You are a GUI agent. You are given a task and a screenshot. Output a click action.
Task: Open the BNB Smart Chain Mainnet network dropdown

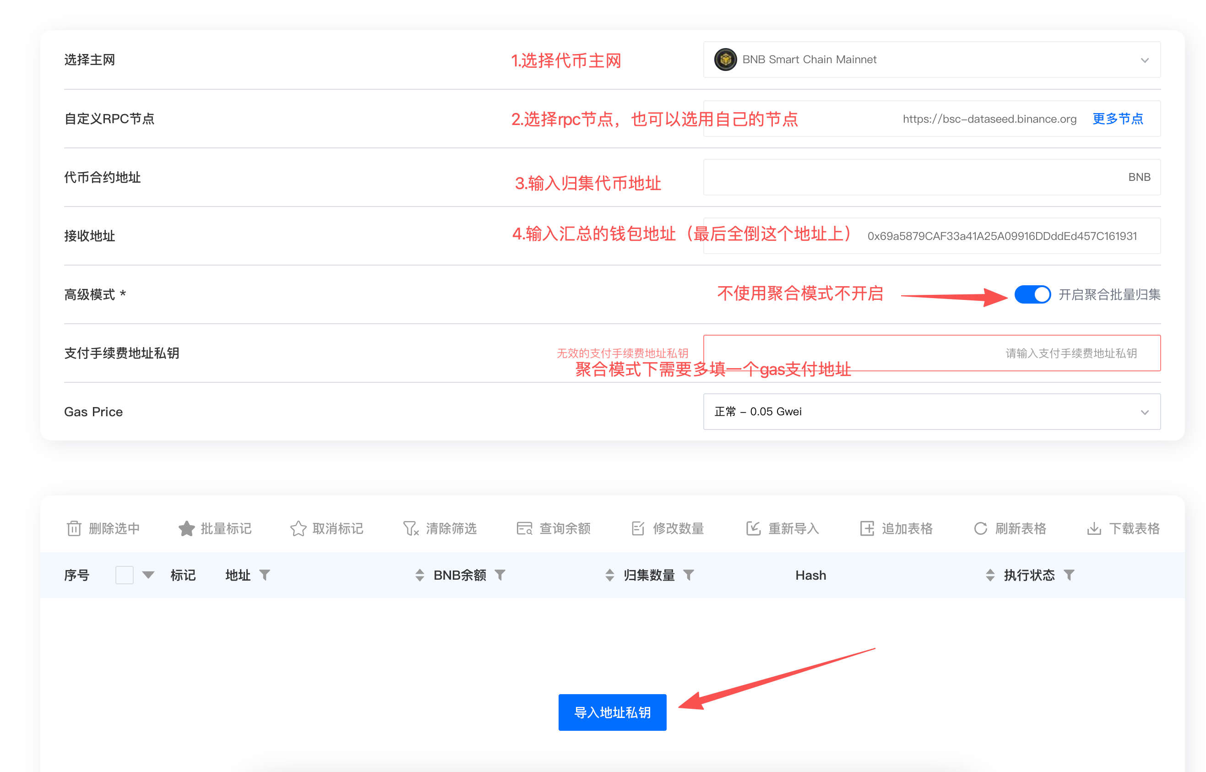[x=931, y=60]
